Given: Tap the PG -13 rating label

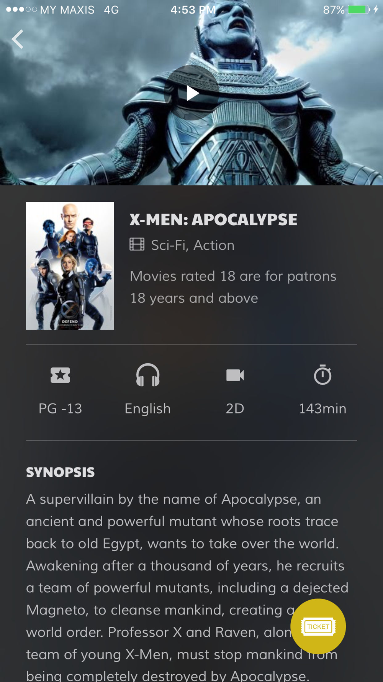Looking at the screenshot, I should 60,409.
